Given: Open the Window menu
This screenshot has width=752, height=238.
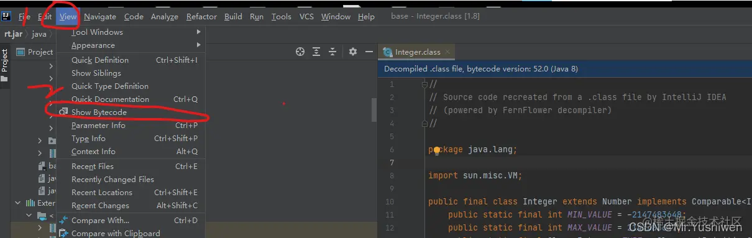Looking at the screenshot, I should [336, 17].
